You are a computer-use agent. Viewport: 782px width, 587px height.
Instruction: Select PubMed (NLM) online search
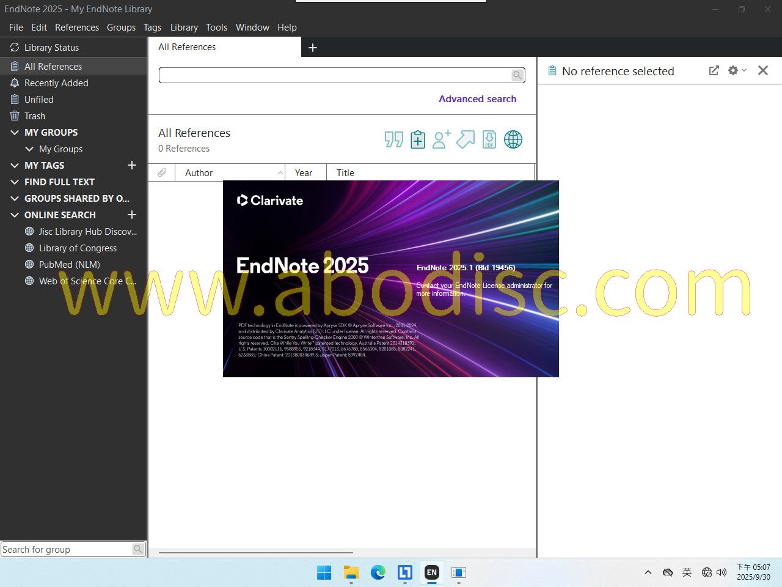coord(69,265)
